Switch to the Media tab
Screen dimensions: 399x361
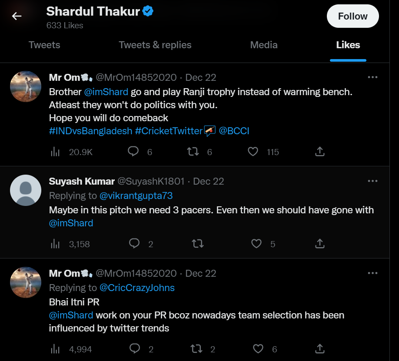pos(264,45)
